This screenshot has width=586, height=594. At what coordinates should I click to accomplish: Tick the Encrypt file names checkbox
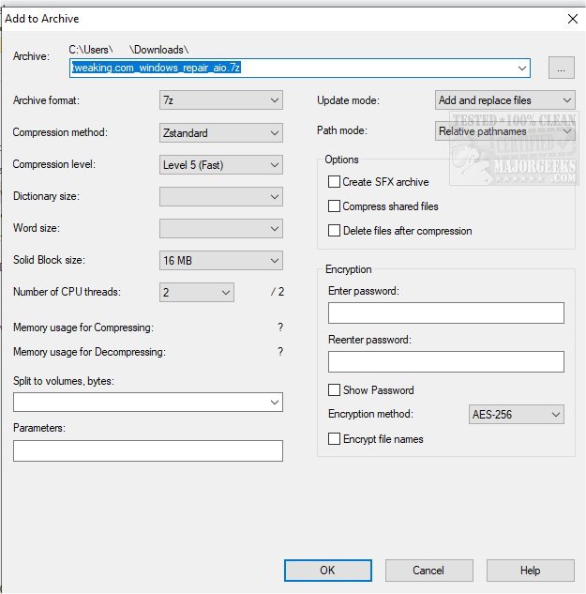click(x=334, y=439)
